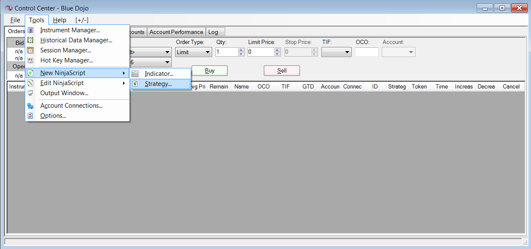Click the Indicator chart icon in the submenu
The image size is (531, 249).
(135, 74)
